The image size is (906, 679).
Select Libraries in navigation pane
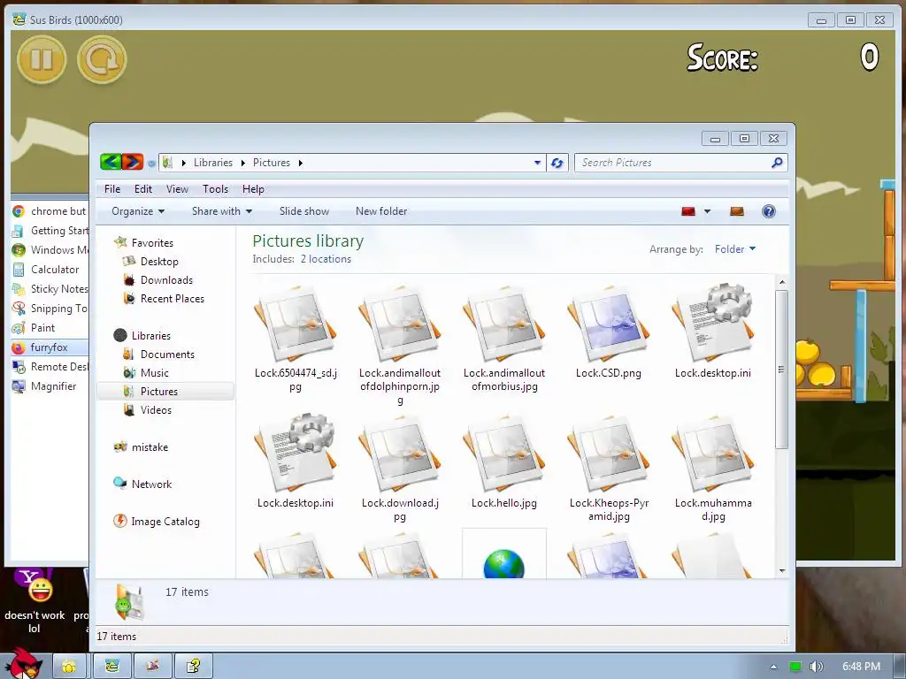point(150,335)
